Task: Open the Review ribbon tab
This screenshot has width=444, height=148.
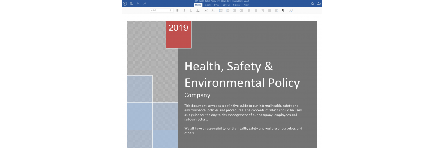Action: (237, 5)
